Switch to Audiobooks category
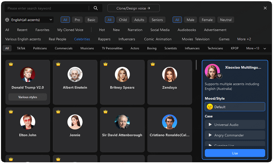The image size is (273, 164). [187, 30]
